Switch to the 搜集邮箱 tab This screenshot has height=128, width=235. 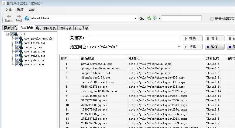pos(26,27)
